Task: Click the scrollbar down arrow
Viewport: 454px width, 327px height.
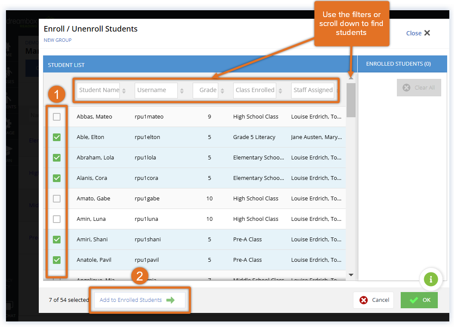Action: pyautogui.click(x=351, y=275)
